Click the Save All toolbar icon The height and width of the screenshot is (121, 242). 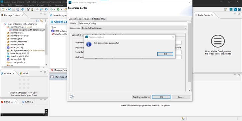(x=18, y=9)
